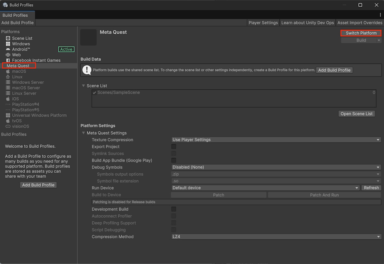Enable Build App Bundle (Google Play)

pyautogui.click(x=174, y=161)
